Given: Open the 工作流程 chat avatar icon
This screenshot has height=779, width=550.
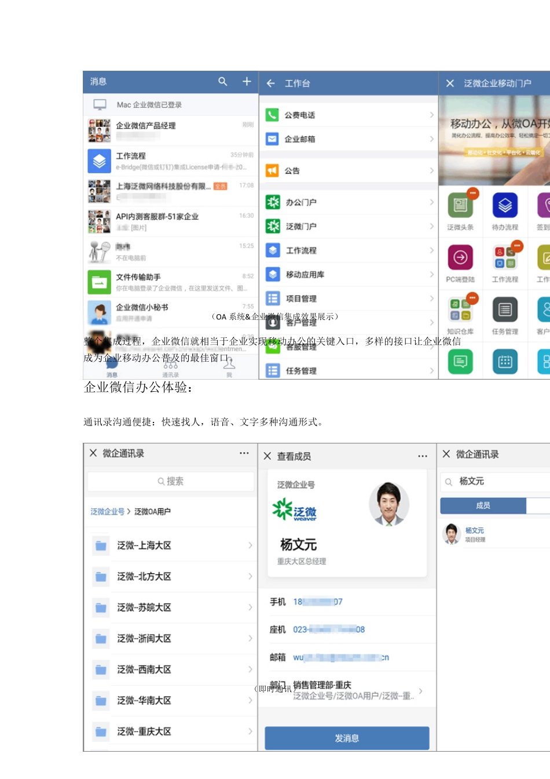Looking at the screenshot, I should (100, 161).
